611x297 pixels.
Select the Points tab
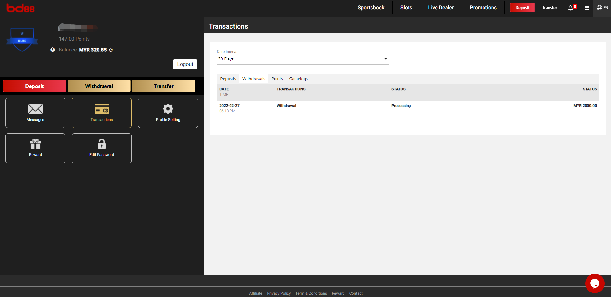pos(277,79)
